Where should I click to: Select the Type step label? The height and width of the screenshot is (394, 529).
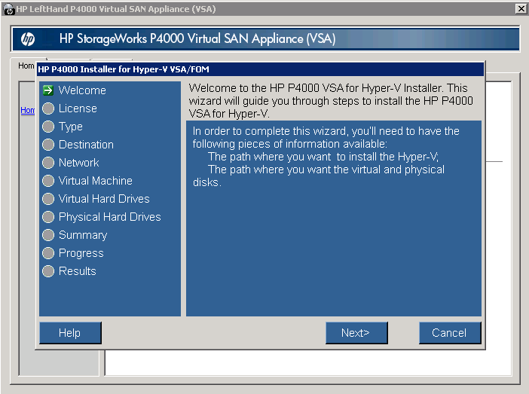(x=71, y=127)
